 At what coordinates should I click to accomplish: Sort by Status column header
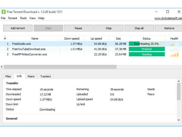coord(147,39)
